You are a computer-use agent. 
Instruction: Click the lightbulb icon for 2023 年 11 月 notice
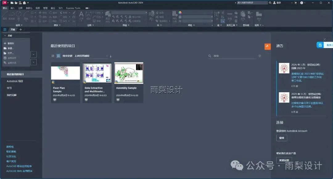click(x=284, y=98)
